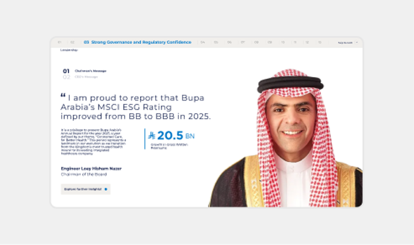Image resolution: width=414 pixels, height=245 pixels.
Task: Select 01 Chairman's Message item
Action: point(85,71)
